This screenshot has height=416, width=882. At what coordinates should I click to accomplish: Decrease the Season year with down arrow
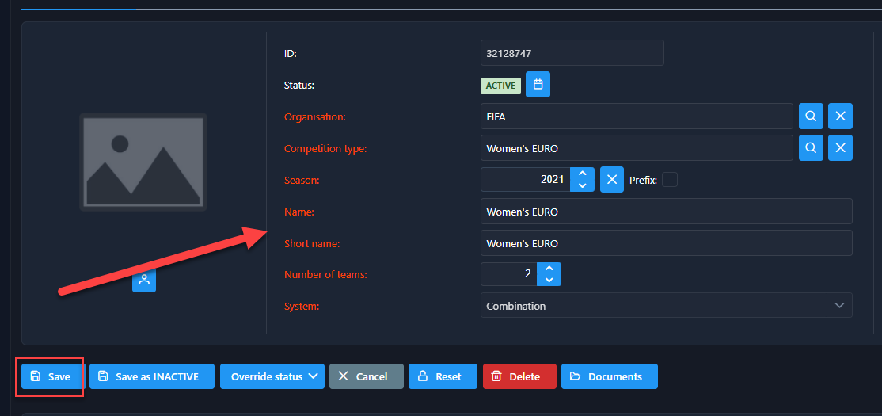(582, 186)
